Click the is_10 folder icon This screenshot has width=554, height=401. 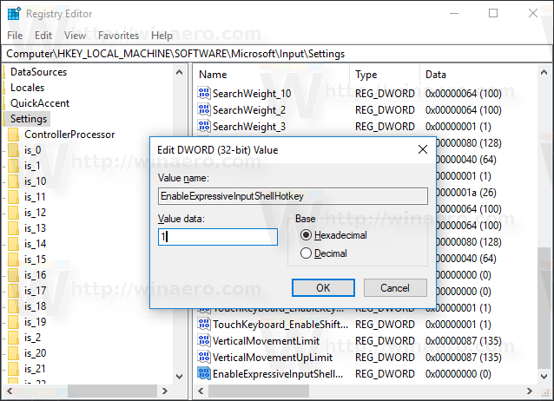[13, 181]
